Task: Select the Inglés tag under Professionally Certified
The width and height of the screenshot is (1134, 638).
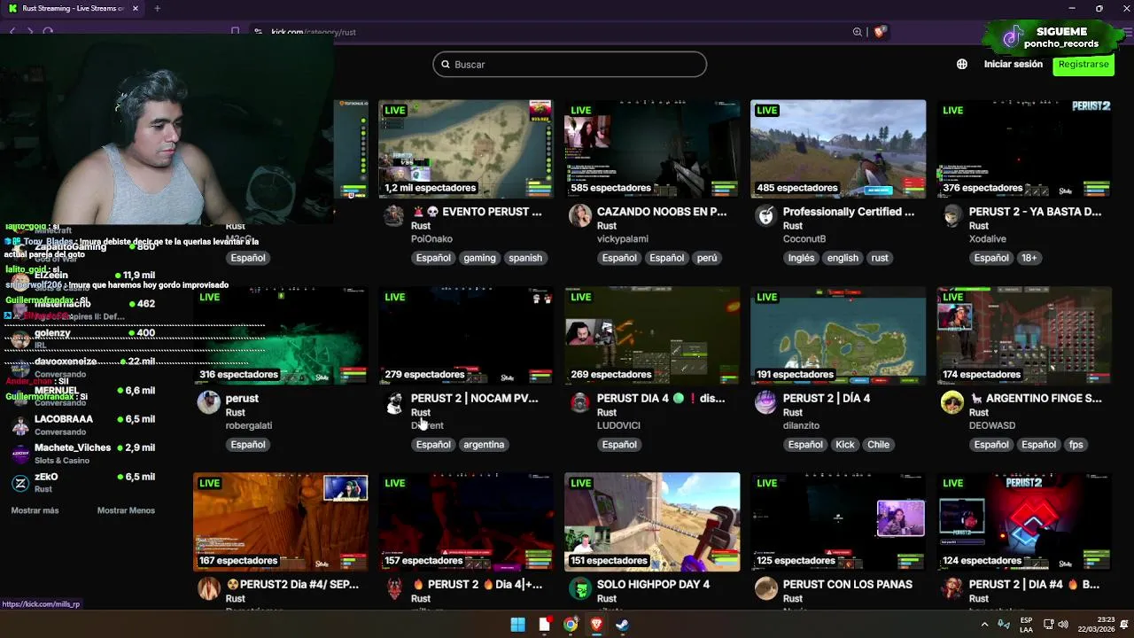Action: [801, 258]
